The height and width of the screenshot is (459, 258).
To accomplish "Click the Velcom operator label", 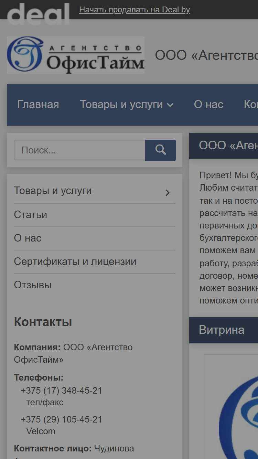I will pos(41,431).
